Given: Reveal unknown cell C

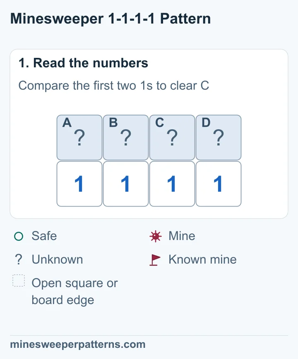Looking at the screenshot, I should tap(172, 138).
